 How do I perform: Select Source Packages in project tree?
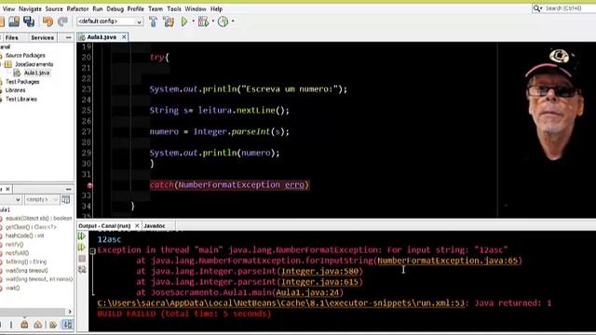tap(25, 56)
